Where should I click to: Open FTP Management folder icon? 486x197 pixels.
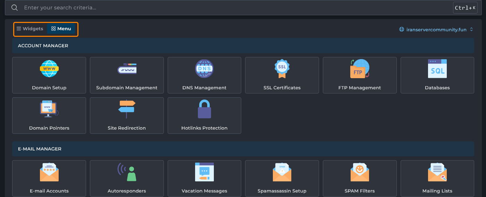point(359,69)
